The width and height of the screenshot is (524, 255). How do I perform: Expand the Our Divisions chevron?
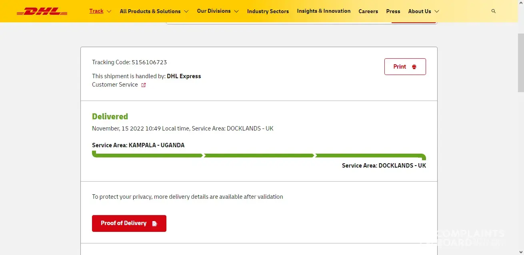click(x=236, y=11)
